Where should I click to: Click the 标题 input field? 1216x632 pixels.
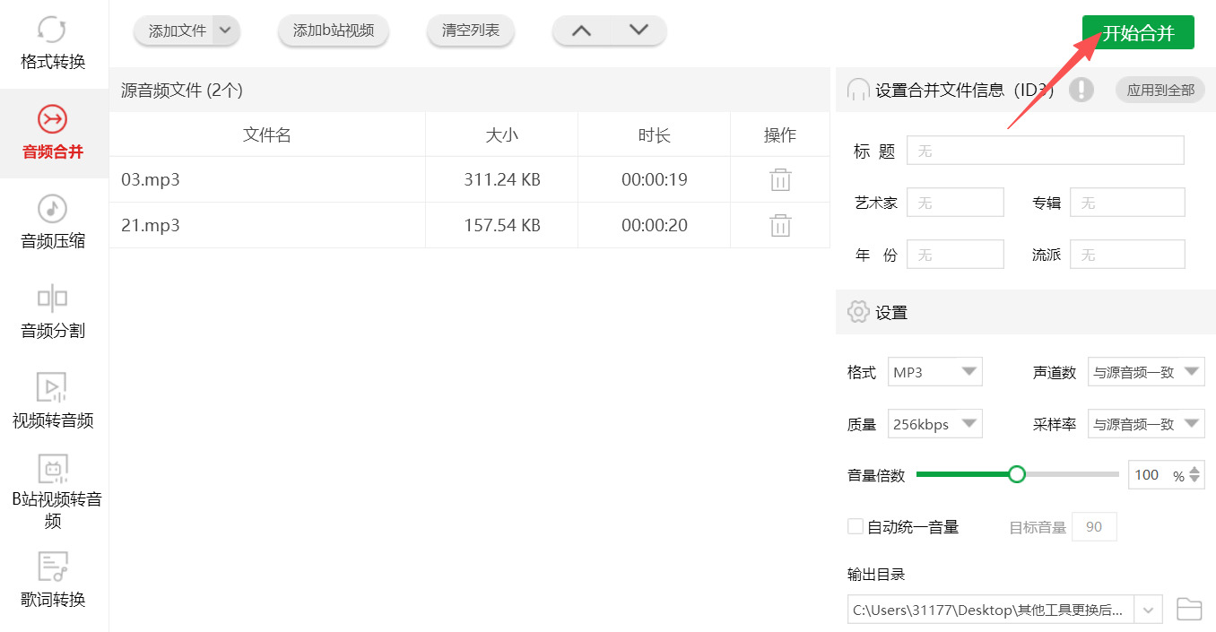(x=1044, y=150)
